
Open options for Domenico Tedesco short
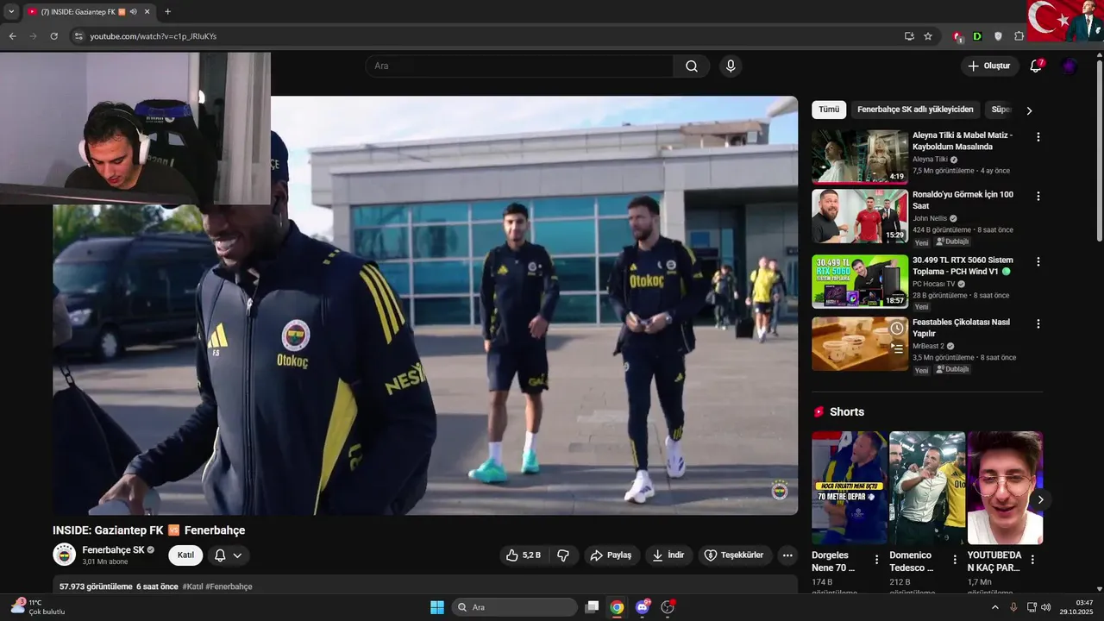955,560
